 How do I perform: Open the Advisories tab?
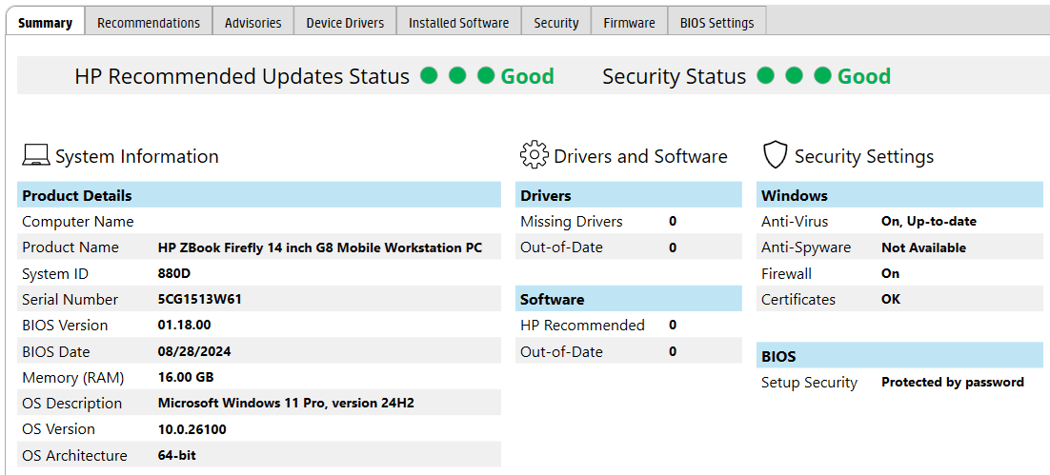(253, 22)
